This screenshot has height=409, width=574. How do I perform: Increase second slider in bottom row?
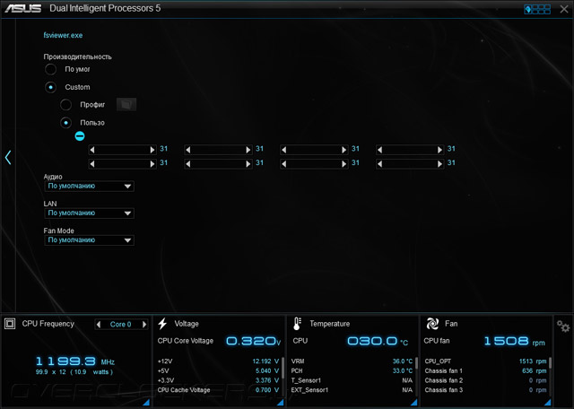tap(248, 164)
